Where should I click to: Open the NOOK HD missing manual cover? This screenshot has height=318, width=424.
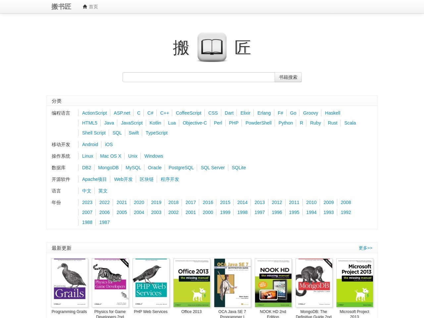coord(273,283)
